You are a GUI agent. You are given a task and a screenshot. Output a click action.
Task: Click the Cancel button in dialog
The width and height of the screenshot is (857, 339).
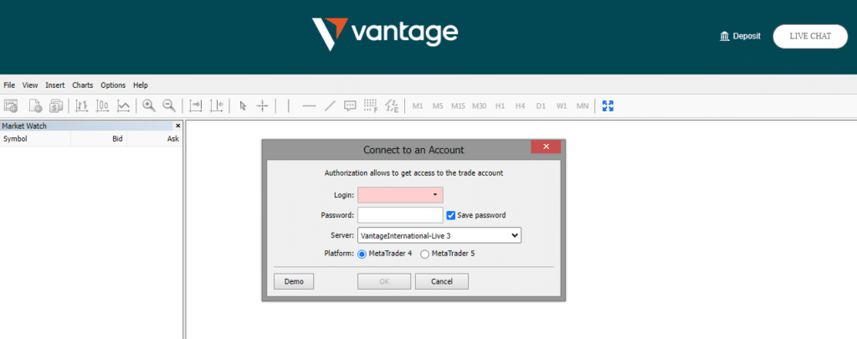point(442,281)
